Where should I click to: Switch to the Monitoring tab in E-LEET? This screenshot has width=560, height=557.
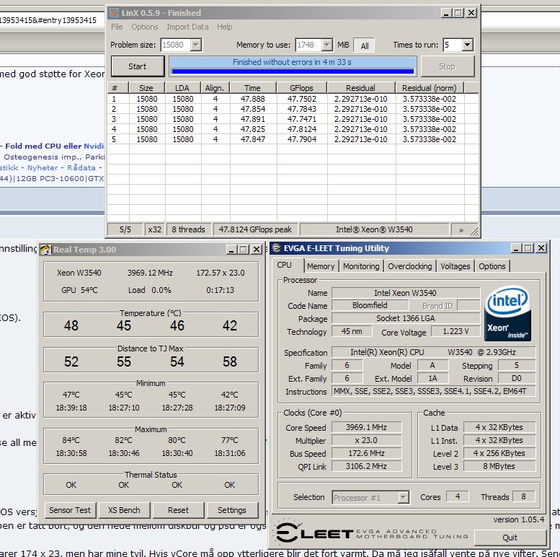click(x=361, y=266)
